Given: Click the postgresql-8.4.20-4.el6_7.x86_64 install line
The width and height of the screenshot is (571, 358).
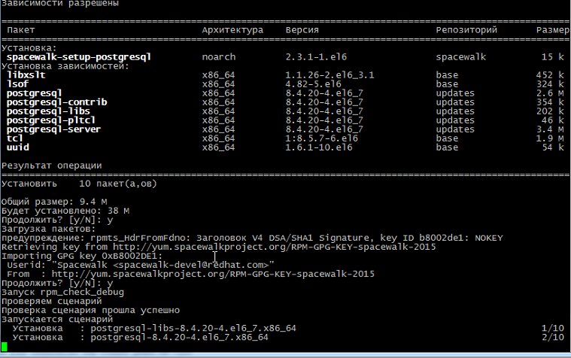Looking at the screenshot, I should (140, 338).
